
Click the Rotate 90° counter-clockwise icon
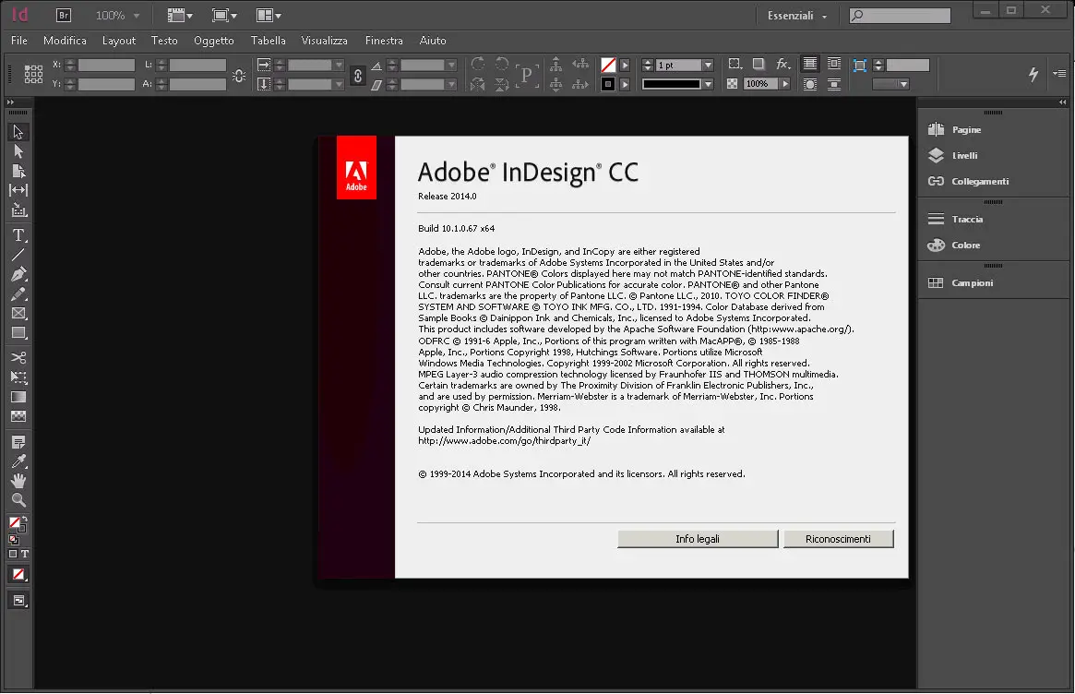[x=502, y=64]
